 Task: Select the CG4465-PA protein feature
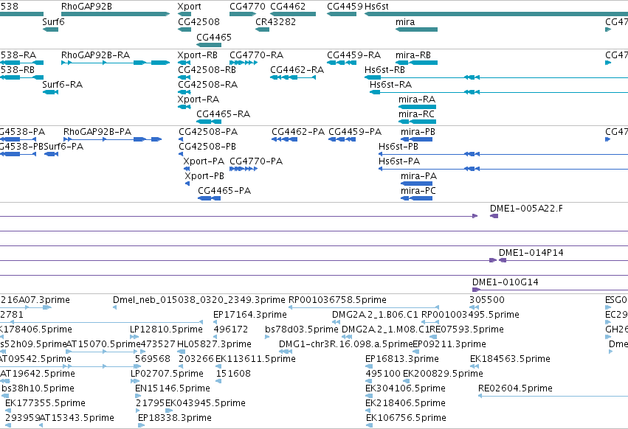tap(209, 198)
